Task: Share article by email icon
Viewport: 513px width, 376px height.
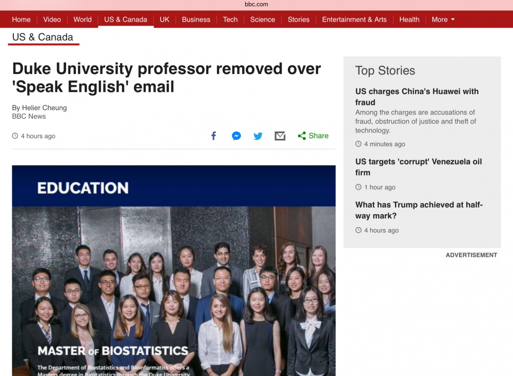Action: click(280, 136)
